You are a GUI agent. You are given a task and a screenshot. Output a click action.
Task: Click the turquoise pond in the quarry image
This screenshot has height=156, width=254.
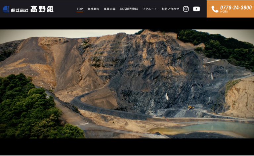click(x=212, y=127)
